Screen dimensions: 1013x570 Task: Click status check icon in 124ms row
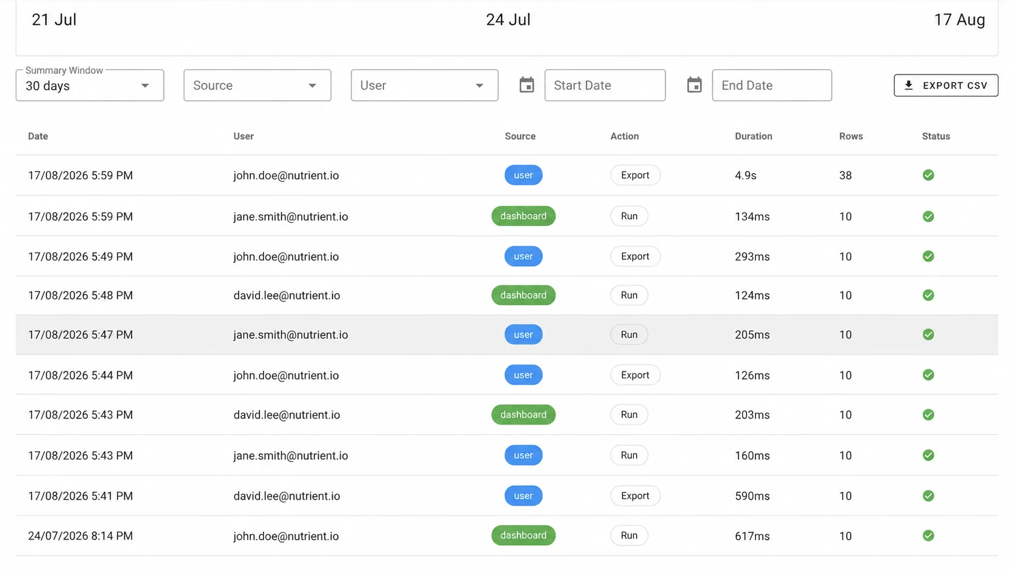click(x=928, y=295)
